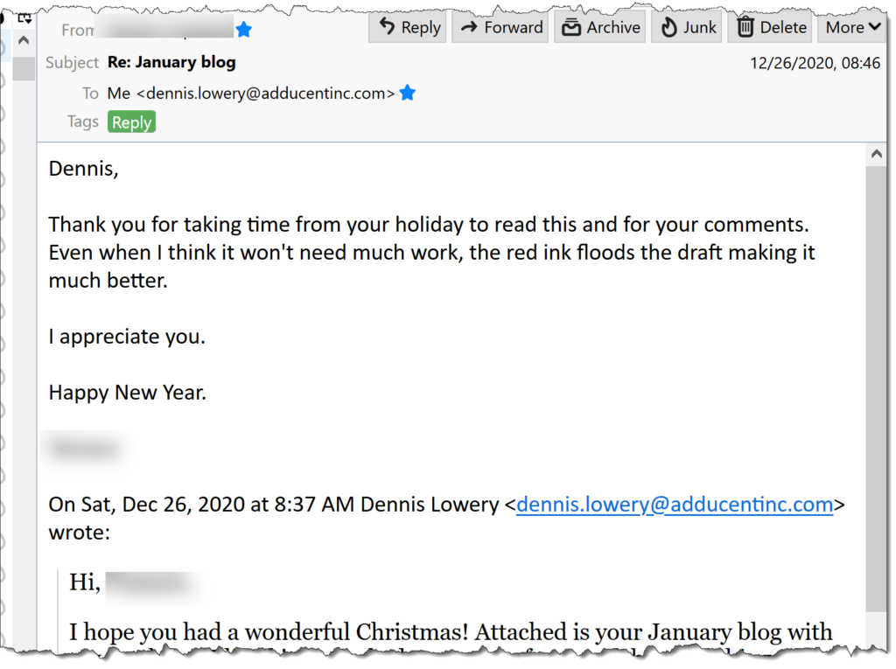Reply to this email using the toolbar

click(x=408, y=27)
